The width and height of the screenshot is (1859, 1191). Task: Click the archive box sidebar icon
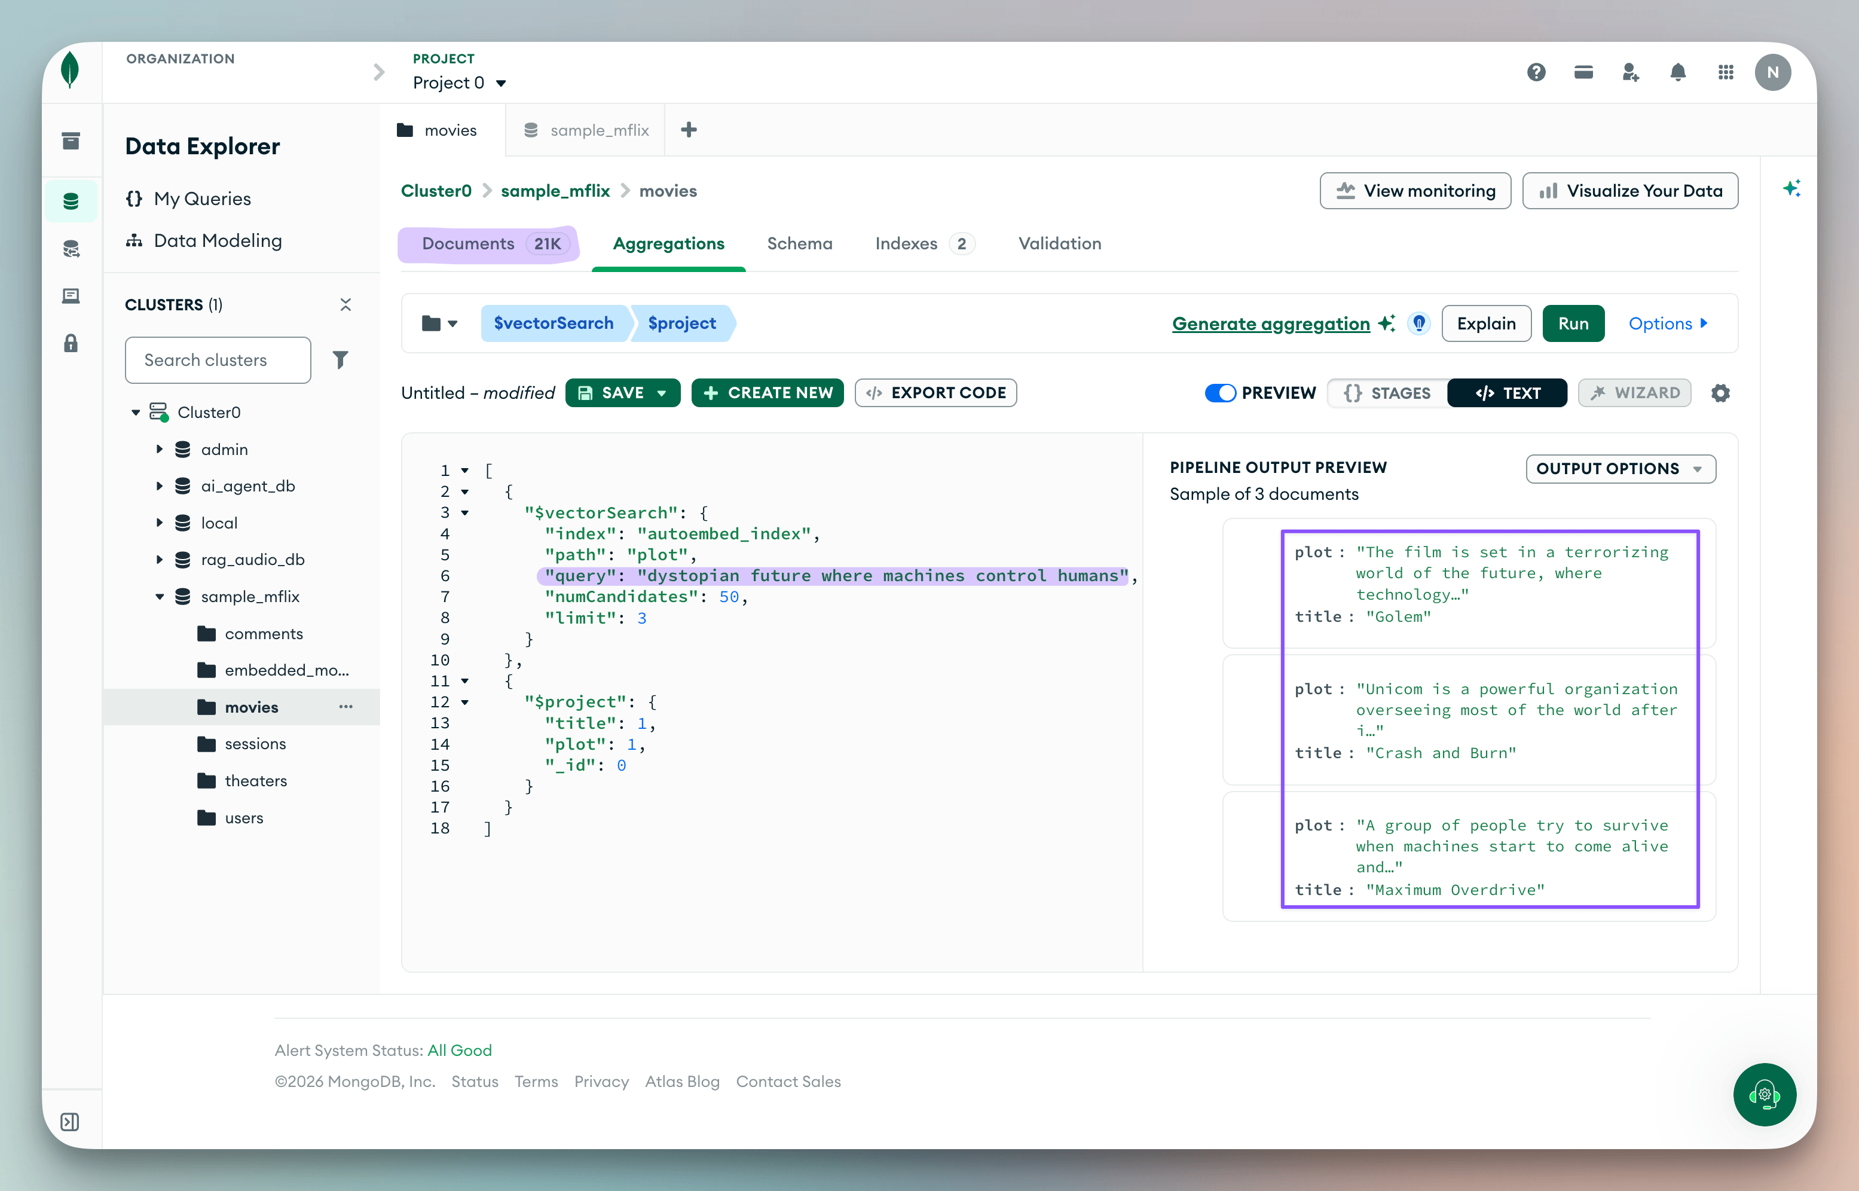tap(71, 141)
